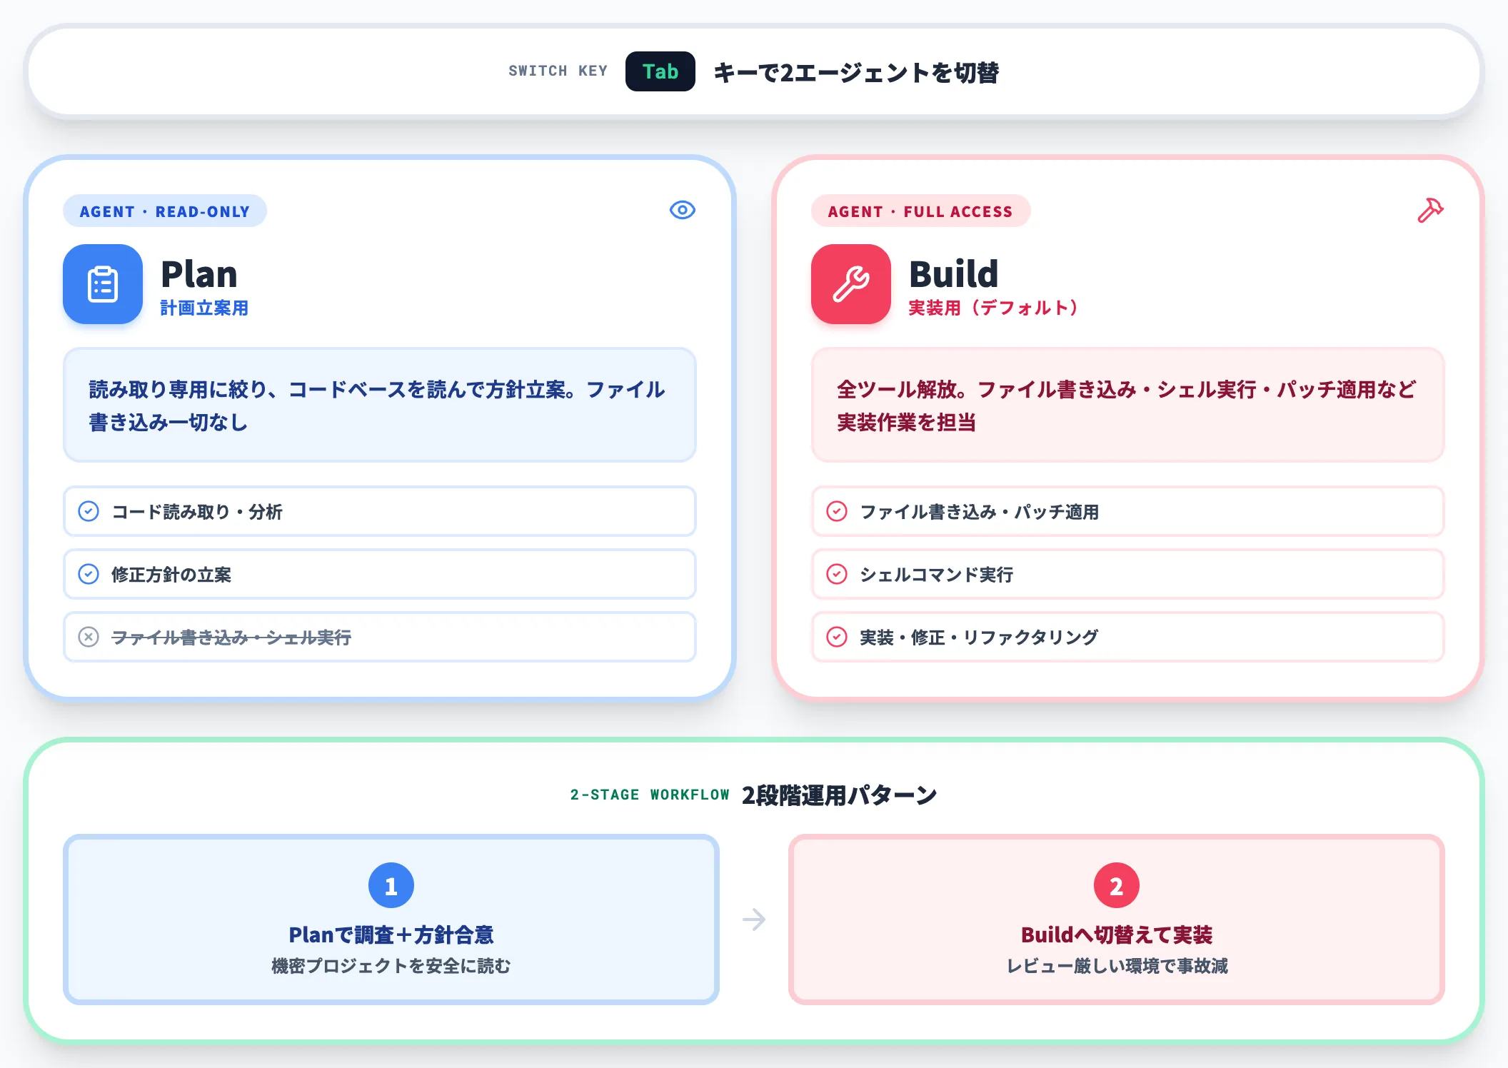This screenshot has width=1508, height=1068.
Task: Click the 2-STAGE WORKFLOW label
Action: pos(650,795)
